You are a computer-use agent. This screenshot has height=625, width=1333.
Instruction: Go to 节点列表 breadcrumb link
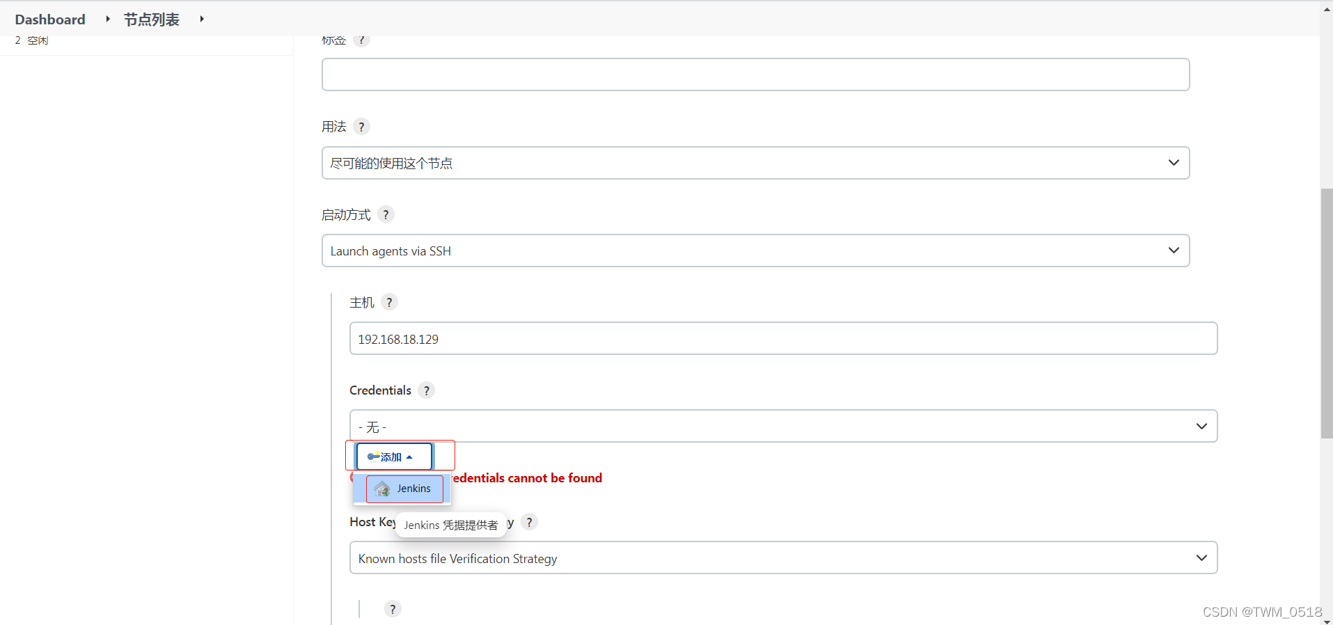tap(152, 19)
